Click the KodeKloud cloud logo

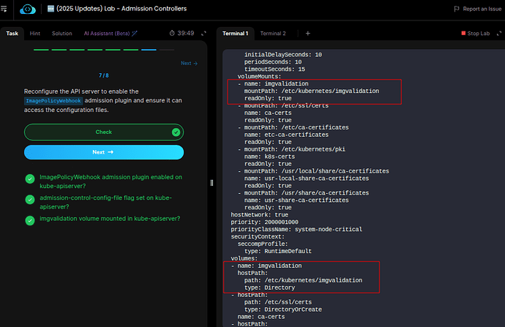(x=29, y=9)
